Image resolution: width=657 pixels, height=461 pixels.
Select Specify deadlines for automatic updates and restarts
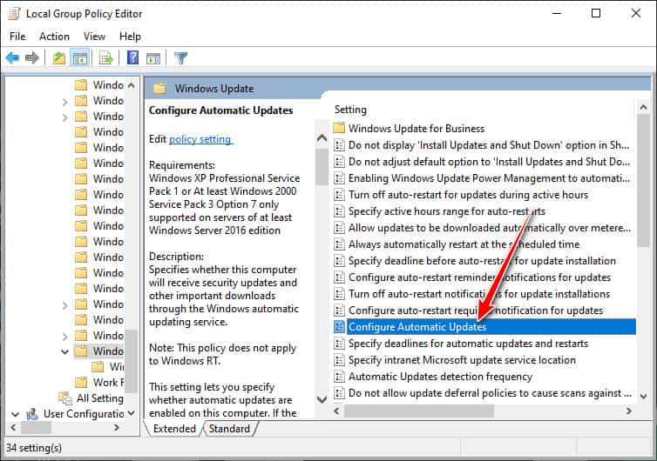coord(469,343)
